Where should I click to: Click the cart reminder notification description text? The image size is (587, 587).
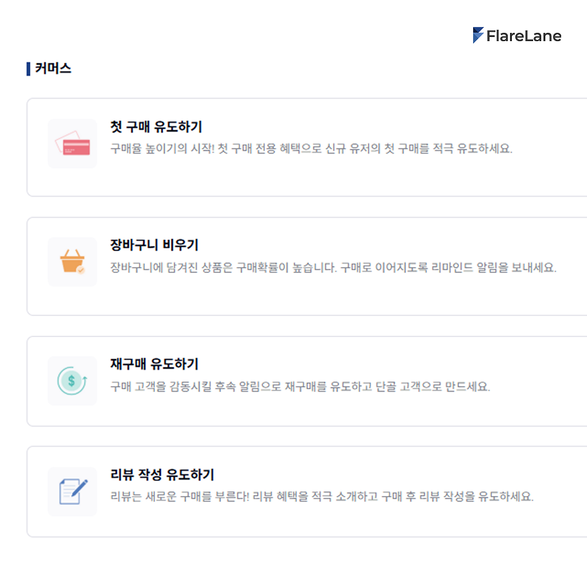click(x=333, y=268)
